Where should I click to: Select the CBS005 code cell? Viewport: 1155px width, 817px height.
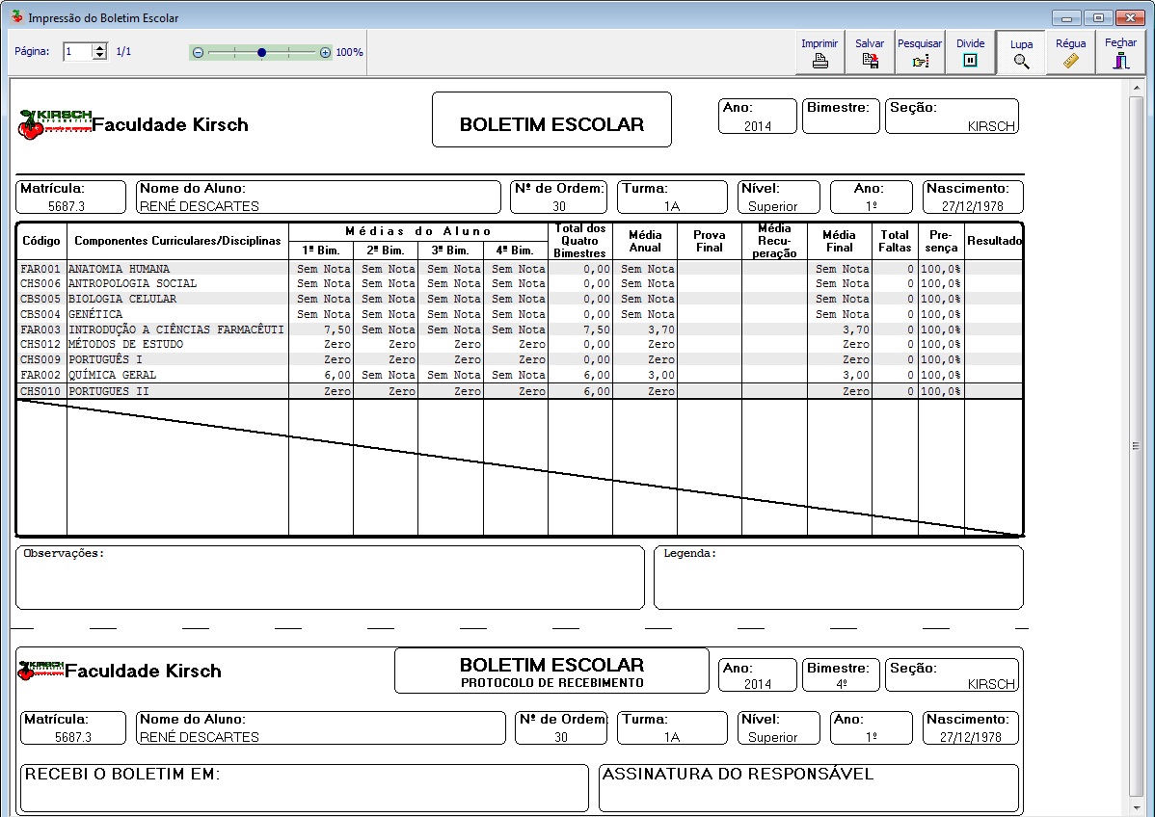[x=40, y=299]
